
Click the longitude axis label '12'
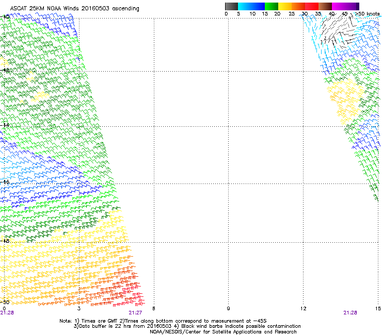coord(303,309)
